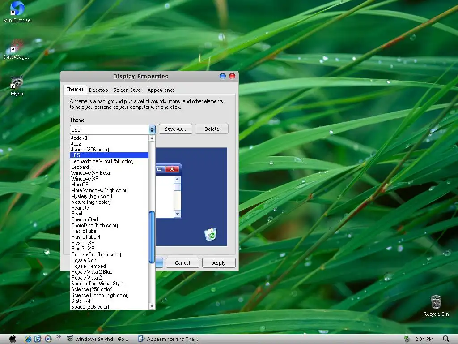Switch to the Desktop tab
Screen dimensions: 458x344
point(98,90)
